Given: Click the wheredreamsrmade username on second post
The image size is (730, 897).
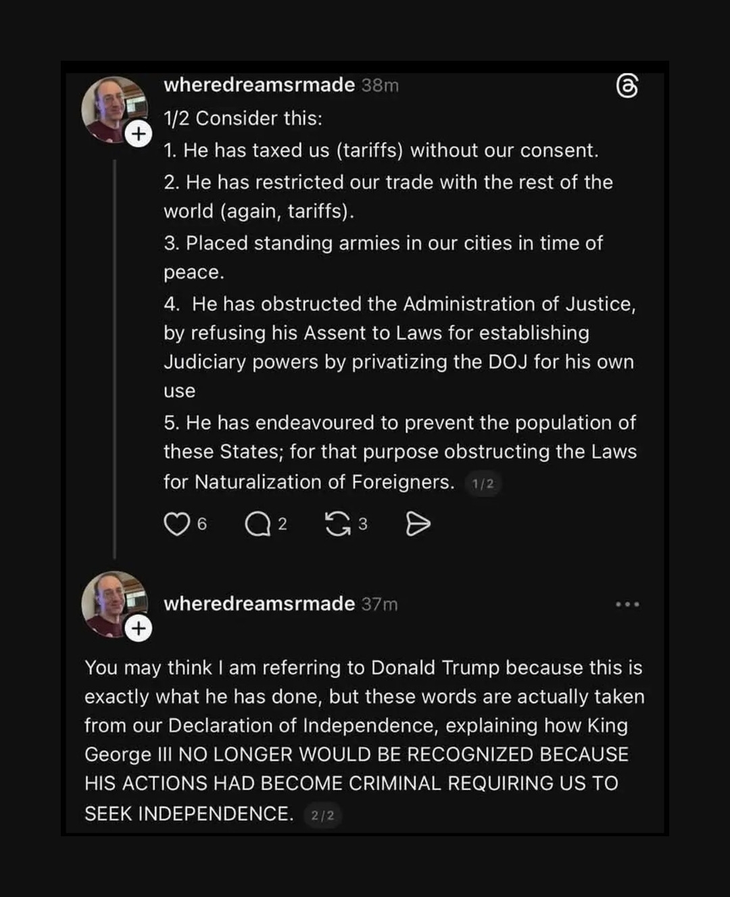Looking at the screenshot, I should point(259,604).
